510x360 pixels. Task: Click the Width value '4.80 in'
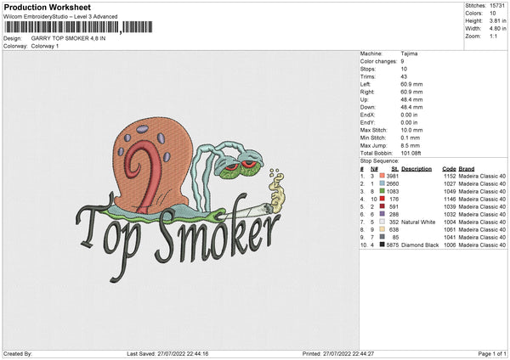[x=497, y=29]
